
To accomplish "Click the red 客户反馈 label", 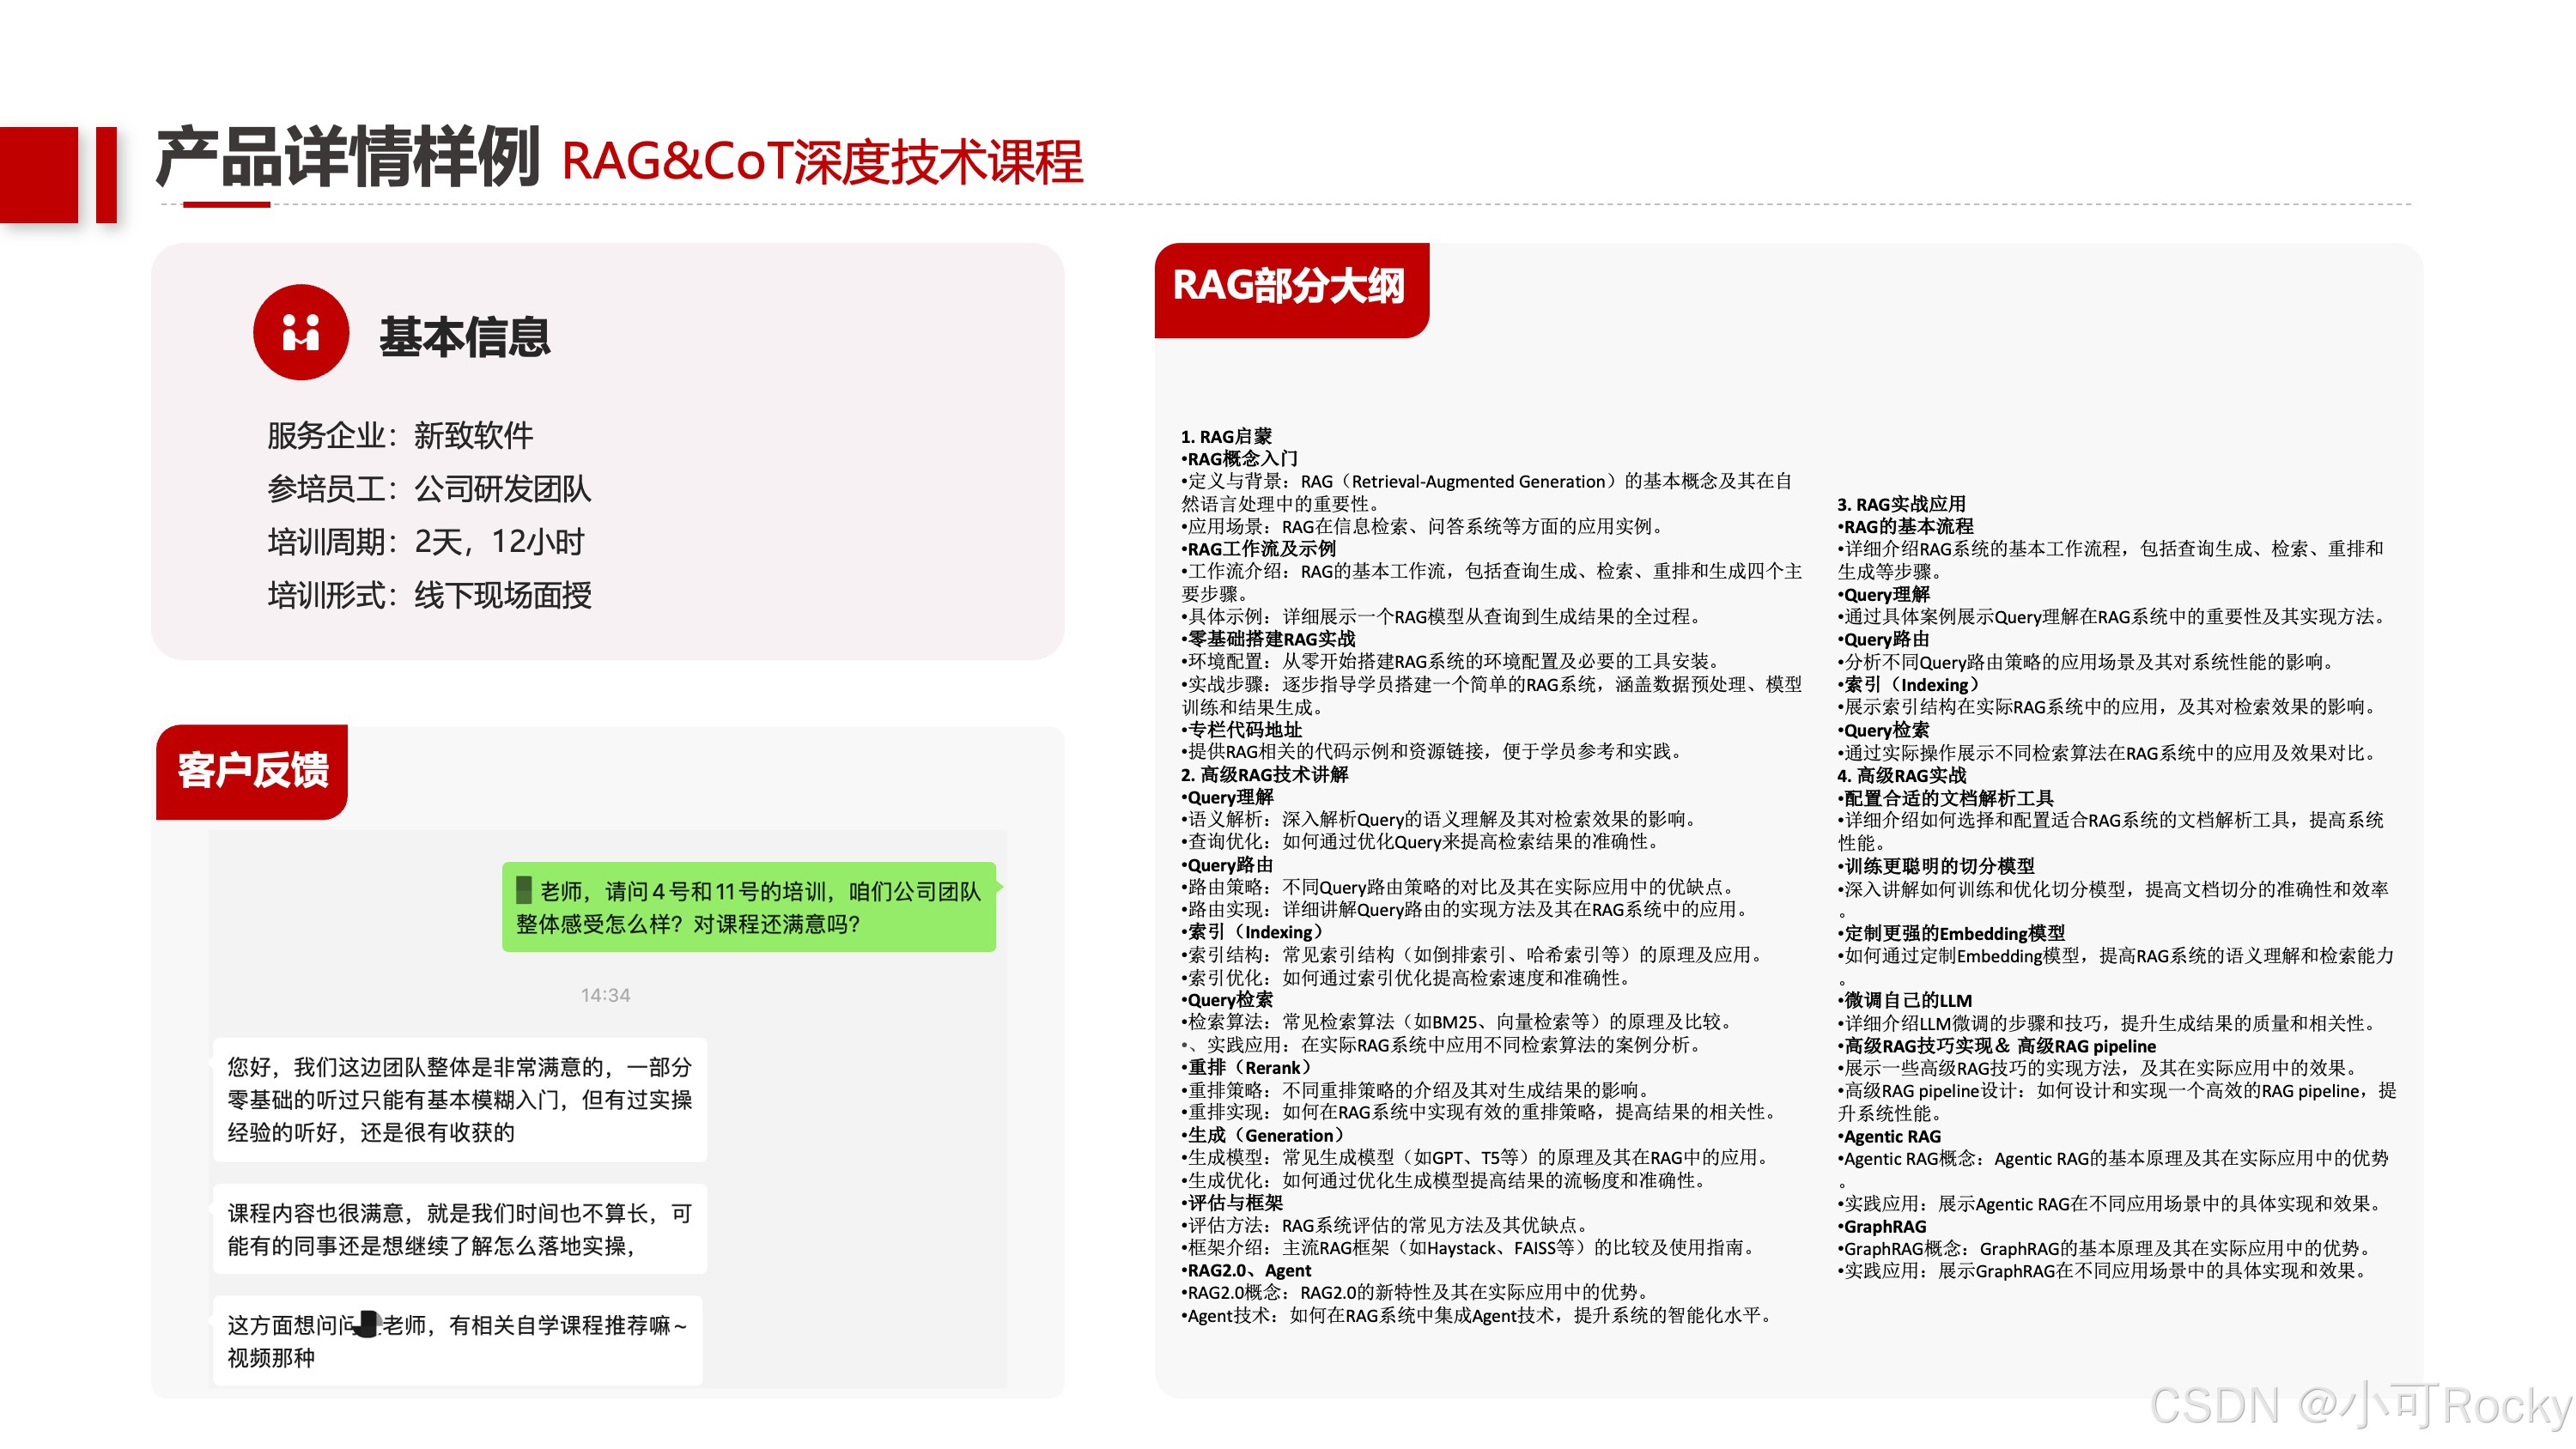I will click(252, 771).
